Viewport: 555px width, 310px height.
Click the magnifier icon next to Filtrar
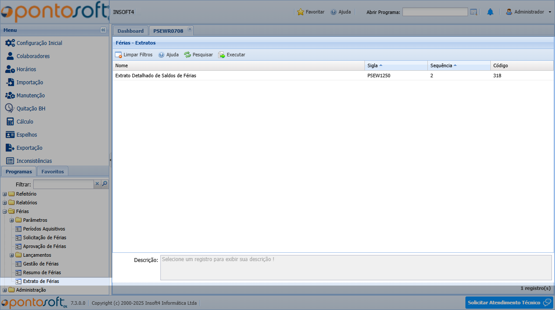105,184
